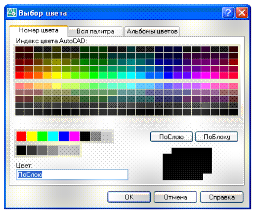The width and height of the screenshot is (257, 214).
Task: Pick the red standard color swatch
Action: point(21,136)
